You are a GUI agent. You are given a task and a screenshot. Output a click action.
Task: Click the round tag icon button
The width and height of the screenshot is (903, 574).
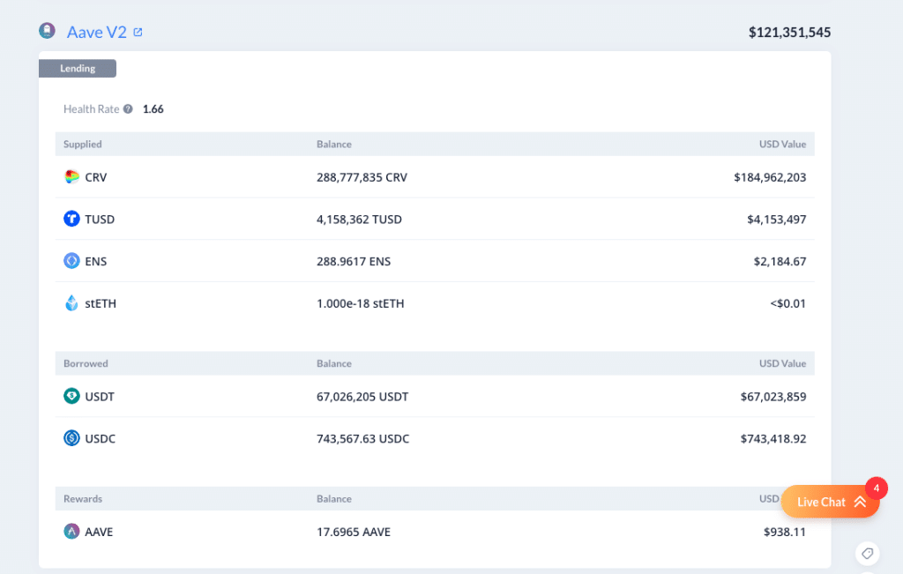[868, 554]
